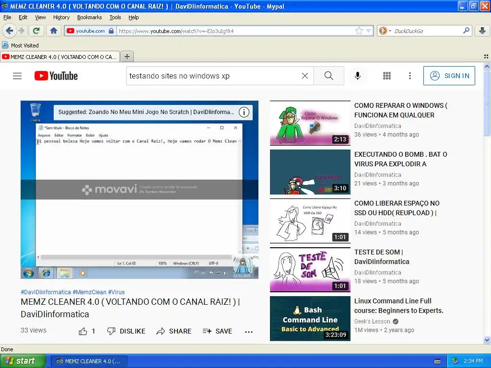Open the TESTE DE SOM video title
Image resolution: width=491 pixels, height=368 pixels.
click(382, 257)
